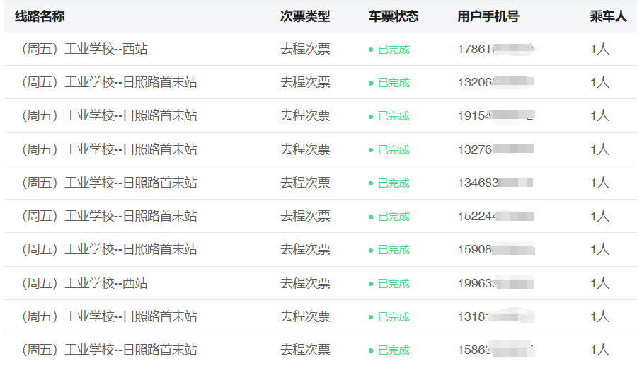
Task: Click the green status dot beside phone 17861
Action: (371, 50)
